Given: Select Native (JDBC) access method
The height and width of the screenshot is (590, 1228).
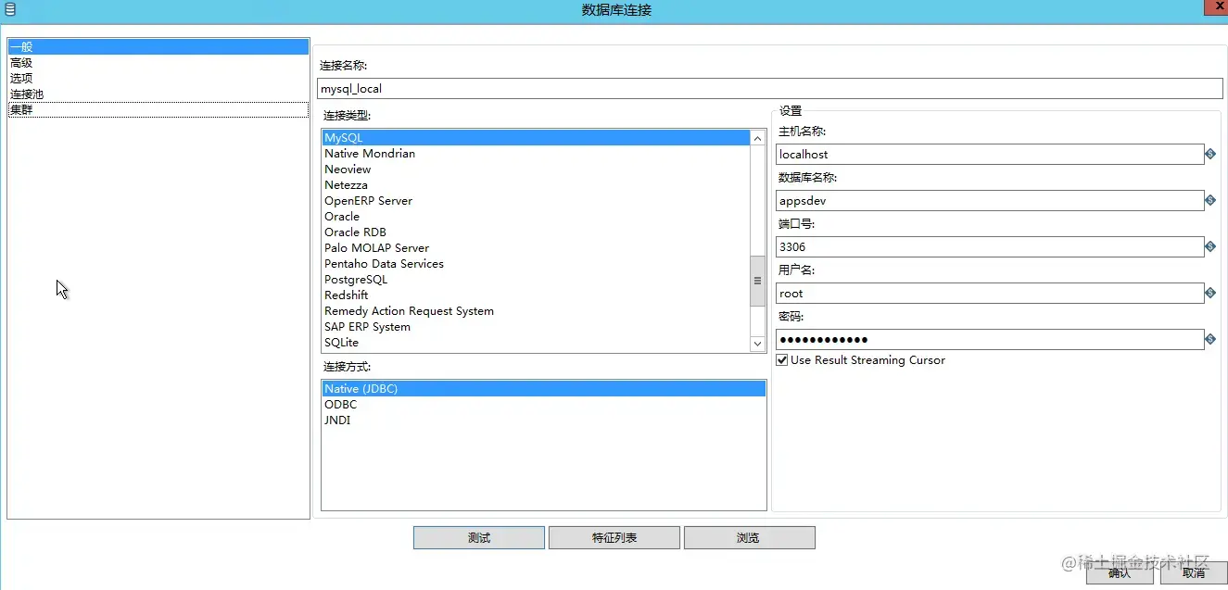Looking at the screenshot, I should tap(544, 389).
